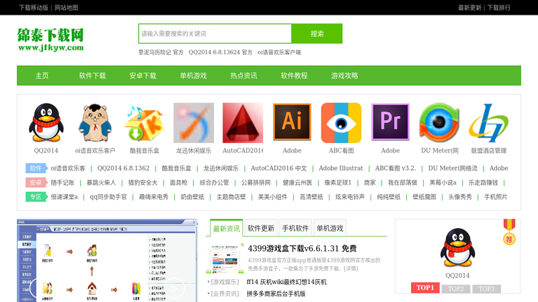Go to 主页 in the nav bar
The height and width of the screenshot is (302, 538).
point(42,76)
